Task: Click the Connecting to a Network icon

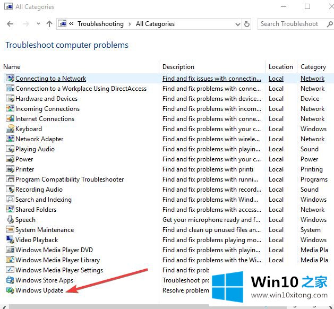Action: [x=10, y=78]
